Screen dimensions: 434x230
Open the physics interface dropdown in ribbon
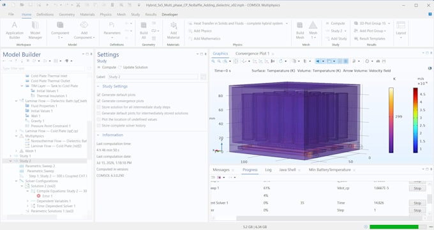(287, 23)
